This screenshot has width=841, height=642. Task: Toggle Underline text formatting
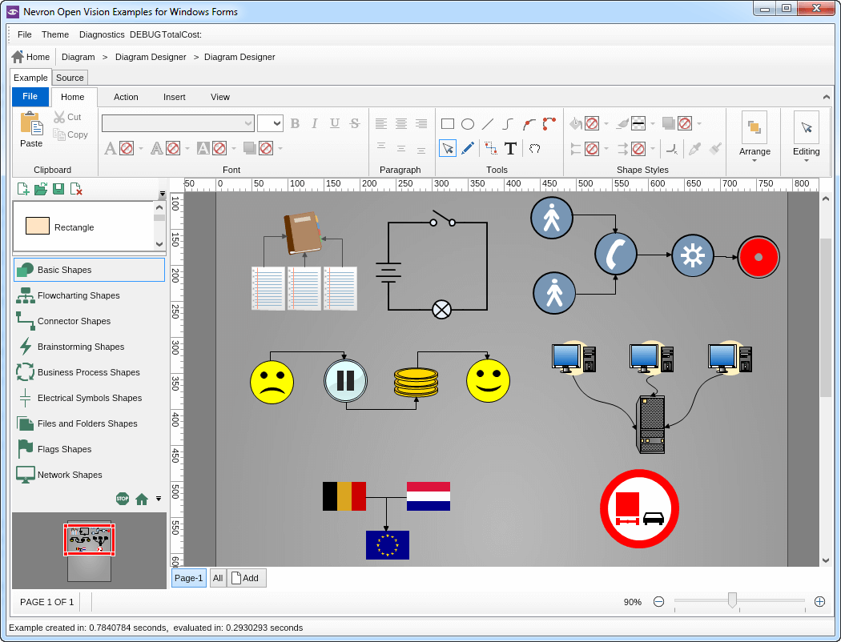point(335,123)
